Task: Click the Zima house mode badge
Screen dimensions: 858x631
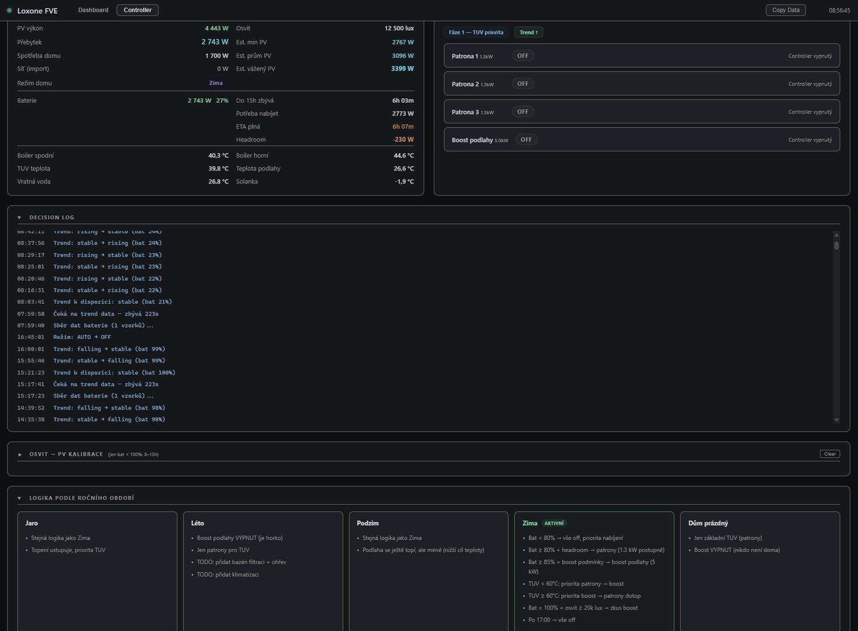Action: tap(216, 83)
